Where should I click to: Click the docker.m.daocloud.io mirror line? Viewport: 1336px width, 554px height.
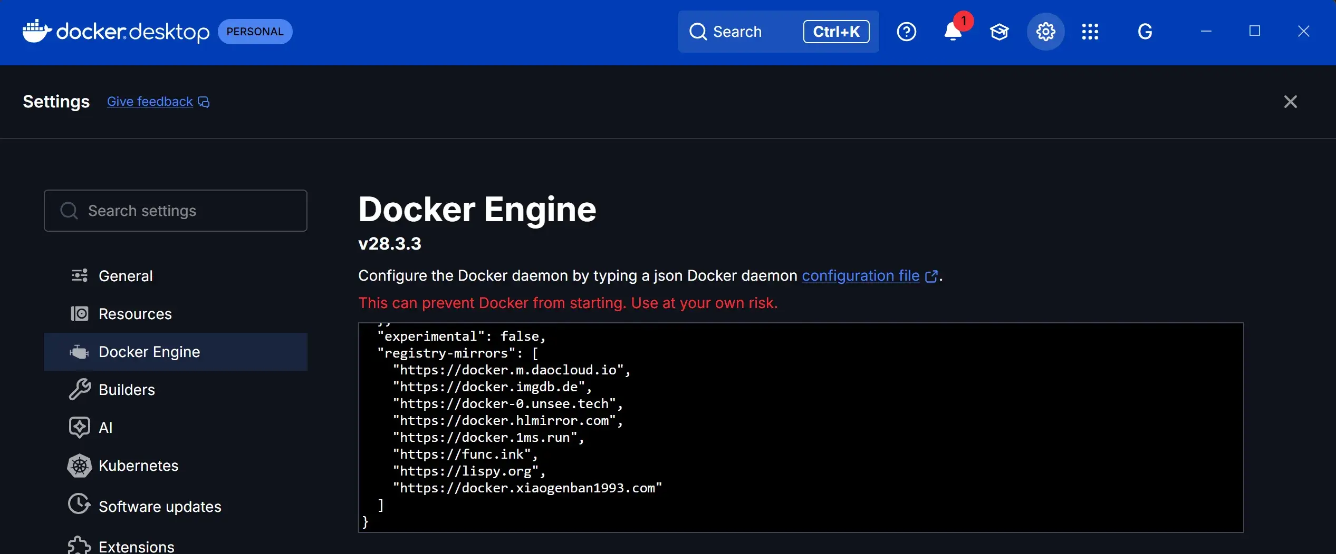coord(512,370)
